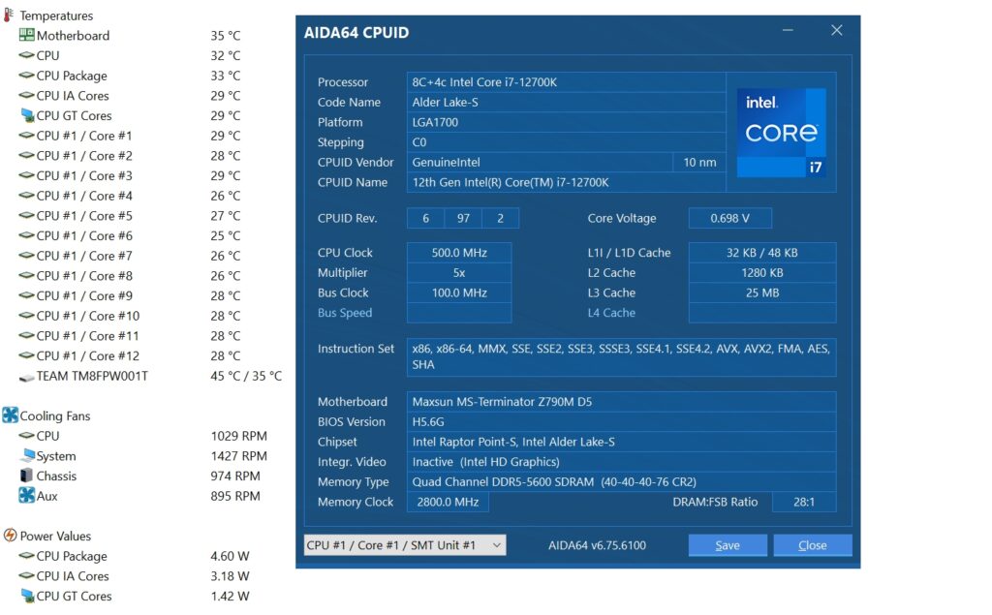Image resolution: width=992 pixels, height=615 pixels.
Task: Click the TEAM TM8FPW001T drive icon
Action: coord(27,376)
